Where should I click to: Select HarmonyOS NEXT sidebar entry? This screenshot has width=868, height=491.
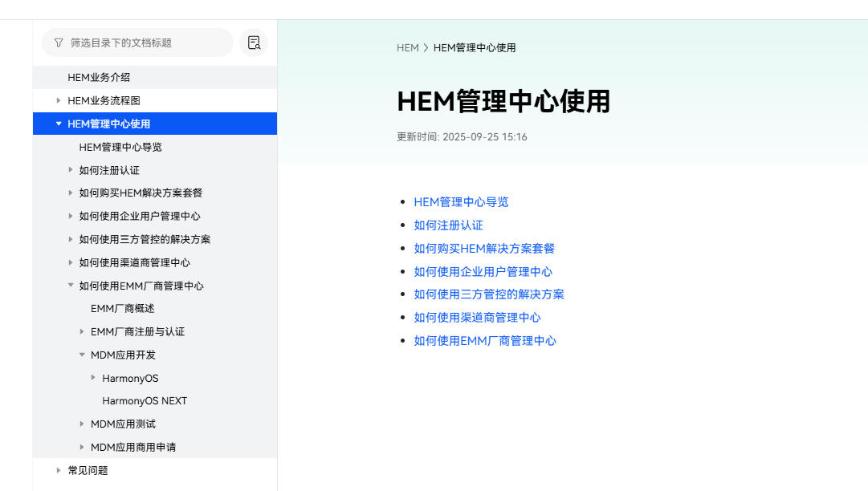(145, 401)
